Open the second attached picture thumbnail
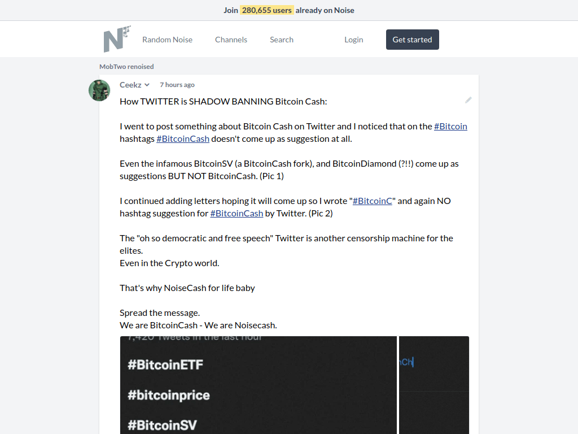Screen dimensions: 578x434 click(x=434, y=385)
